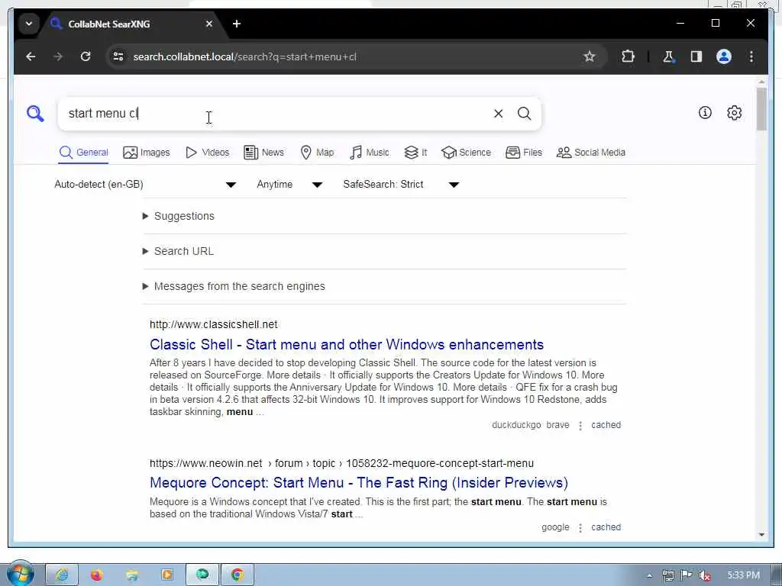Open the tab search dropdown arrow
The height and width of the screenshot is (586, 782).
pos(29,24)
